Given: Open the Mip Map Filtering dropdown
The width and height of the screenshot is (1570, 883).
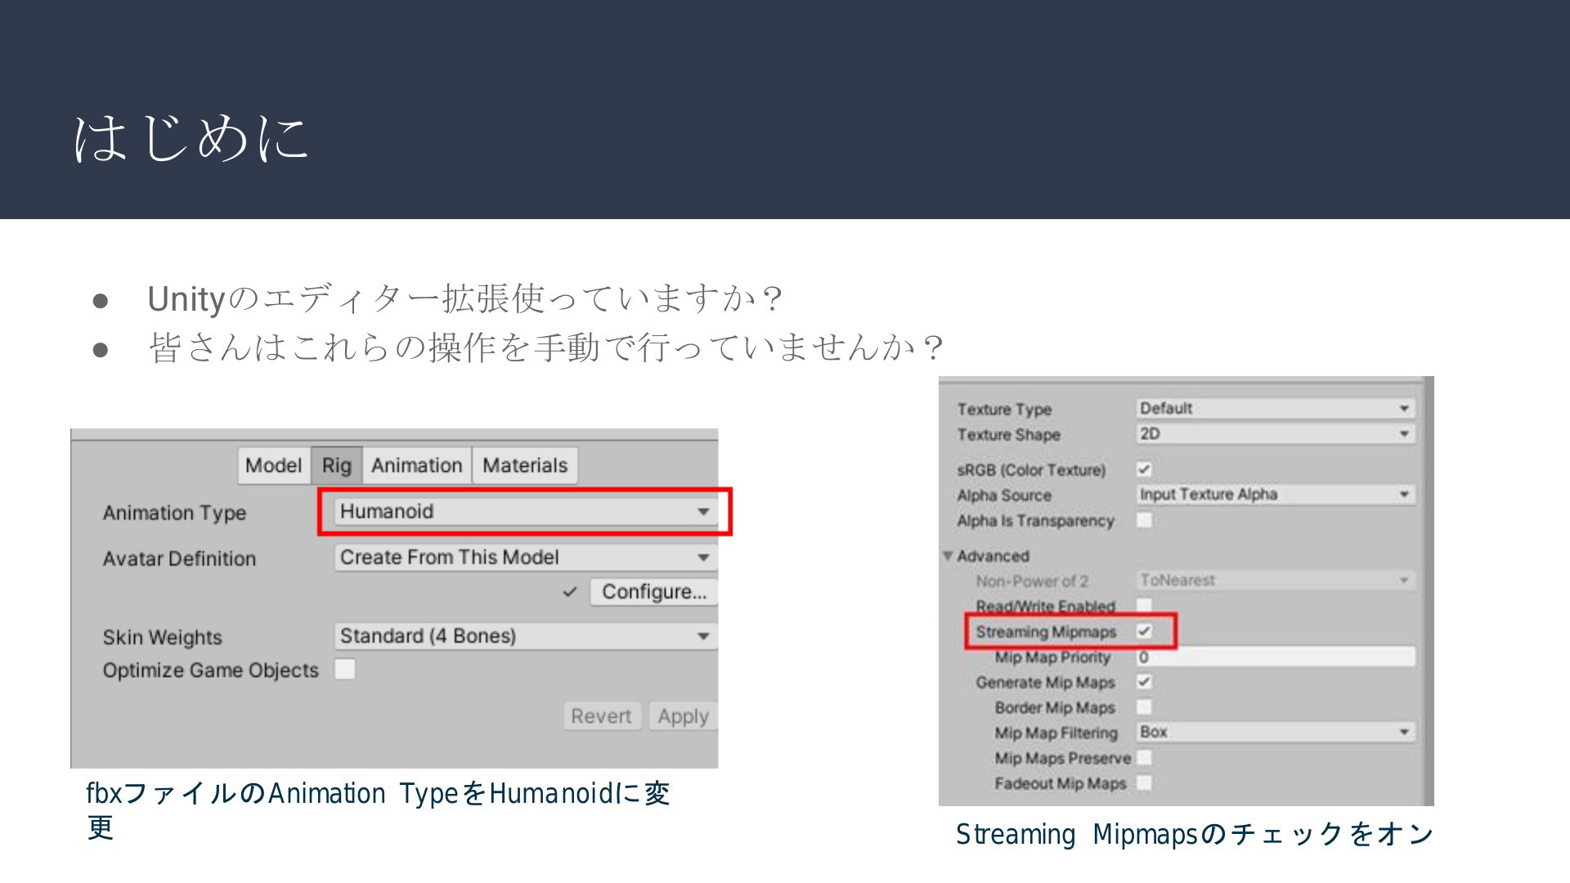Looking at the screenshot, I should 1276,733.
